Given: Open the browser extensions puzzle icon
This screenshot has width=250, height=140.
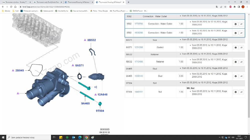Looking at the screenshot, I should (x=234, y=7).
